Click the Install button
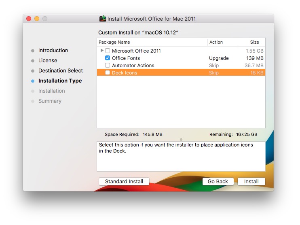Image resolution: width=300 pixels, height=225 pixels. pos(251,182)
